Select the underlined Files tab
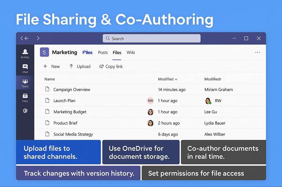282x187 pixels. tap(117, 52)
